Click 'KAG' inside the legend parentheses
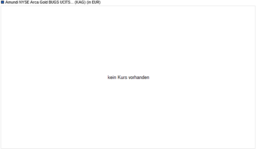The image size is (270, 154). 80,2
